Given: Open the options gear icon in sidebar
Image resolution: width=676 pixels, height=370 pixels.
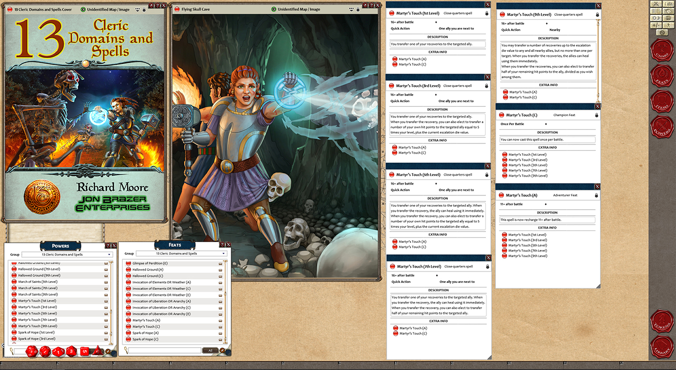Looking at the screenshot, I should (662, 33).
